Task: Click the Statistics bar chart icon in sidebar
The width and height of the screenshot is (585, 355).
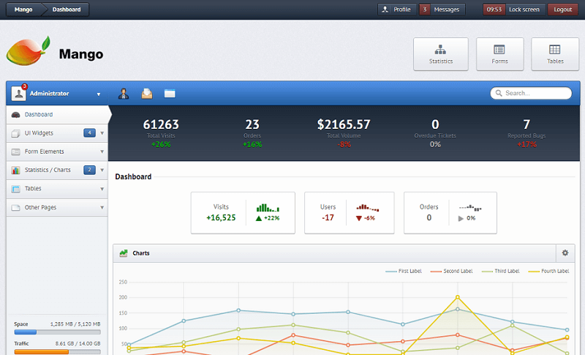Action: (x=15, y=171)
